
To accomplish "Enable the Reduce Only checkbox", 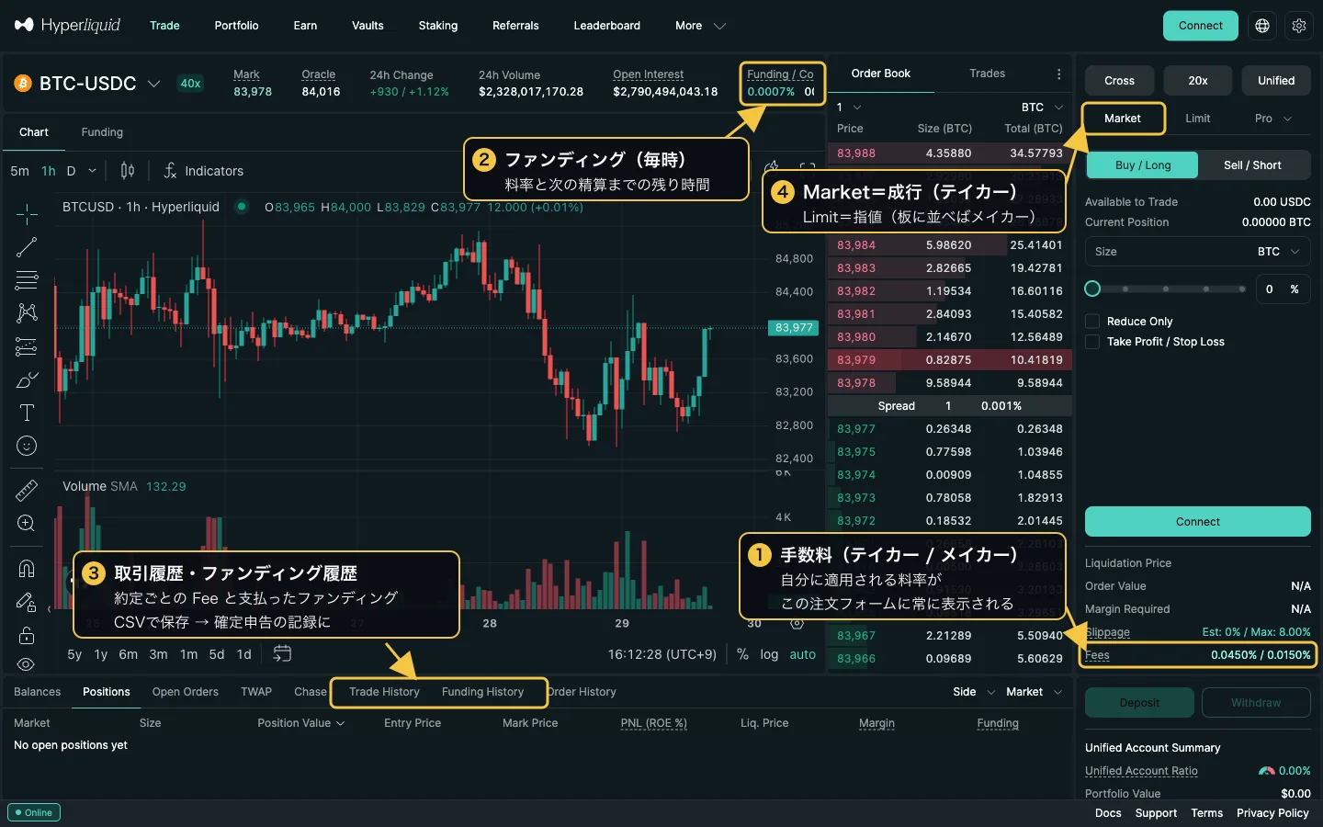I will point(1092,322).
